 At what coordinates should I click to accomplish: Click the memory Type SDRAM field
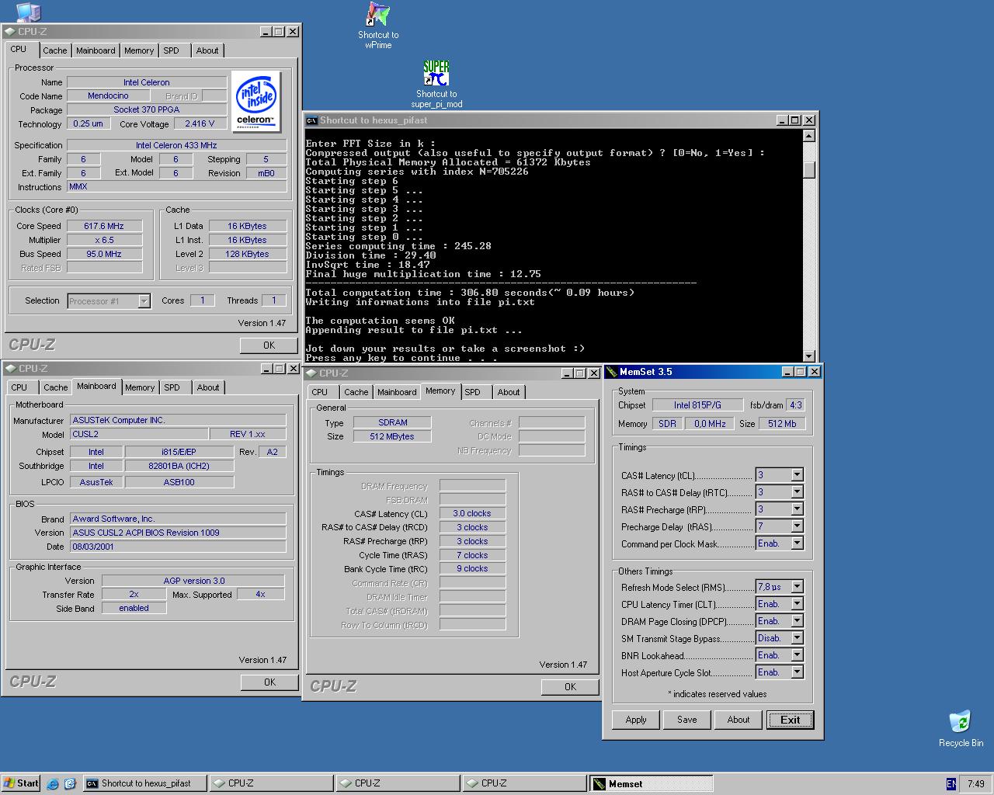click(392, 422)
